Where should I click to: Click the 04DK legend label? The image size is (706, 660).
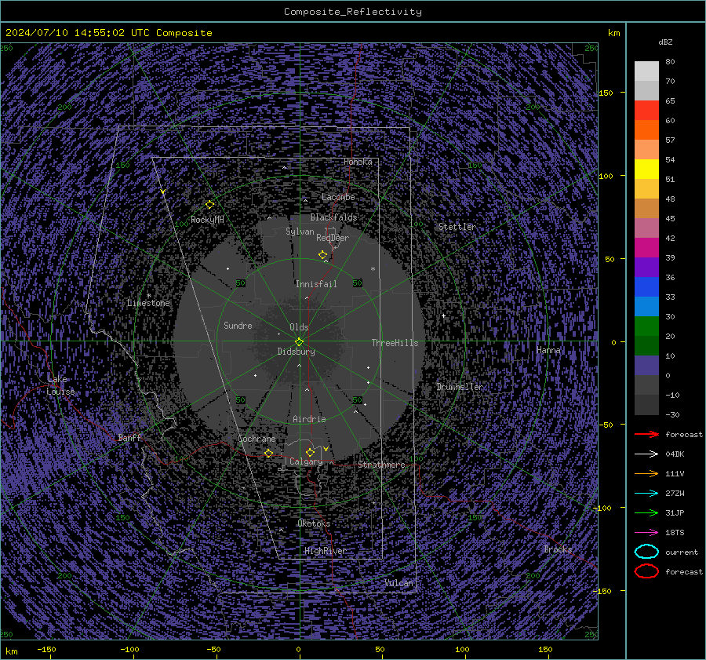675,454
